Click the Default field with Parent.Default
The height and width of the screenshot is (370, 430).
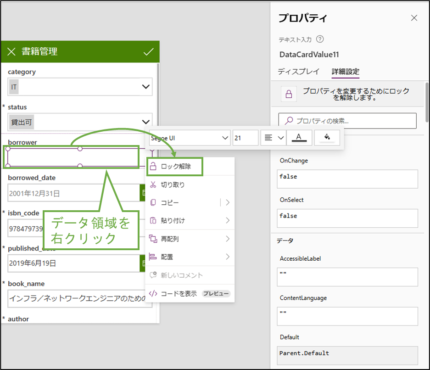[x=347, y=355]
